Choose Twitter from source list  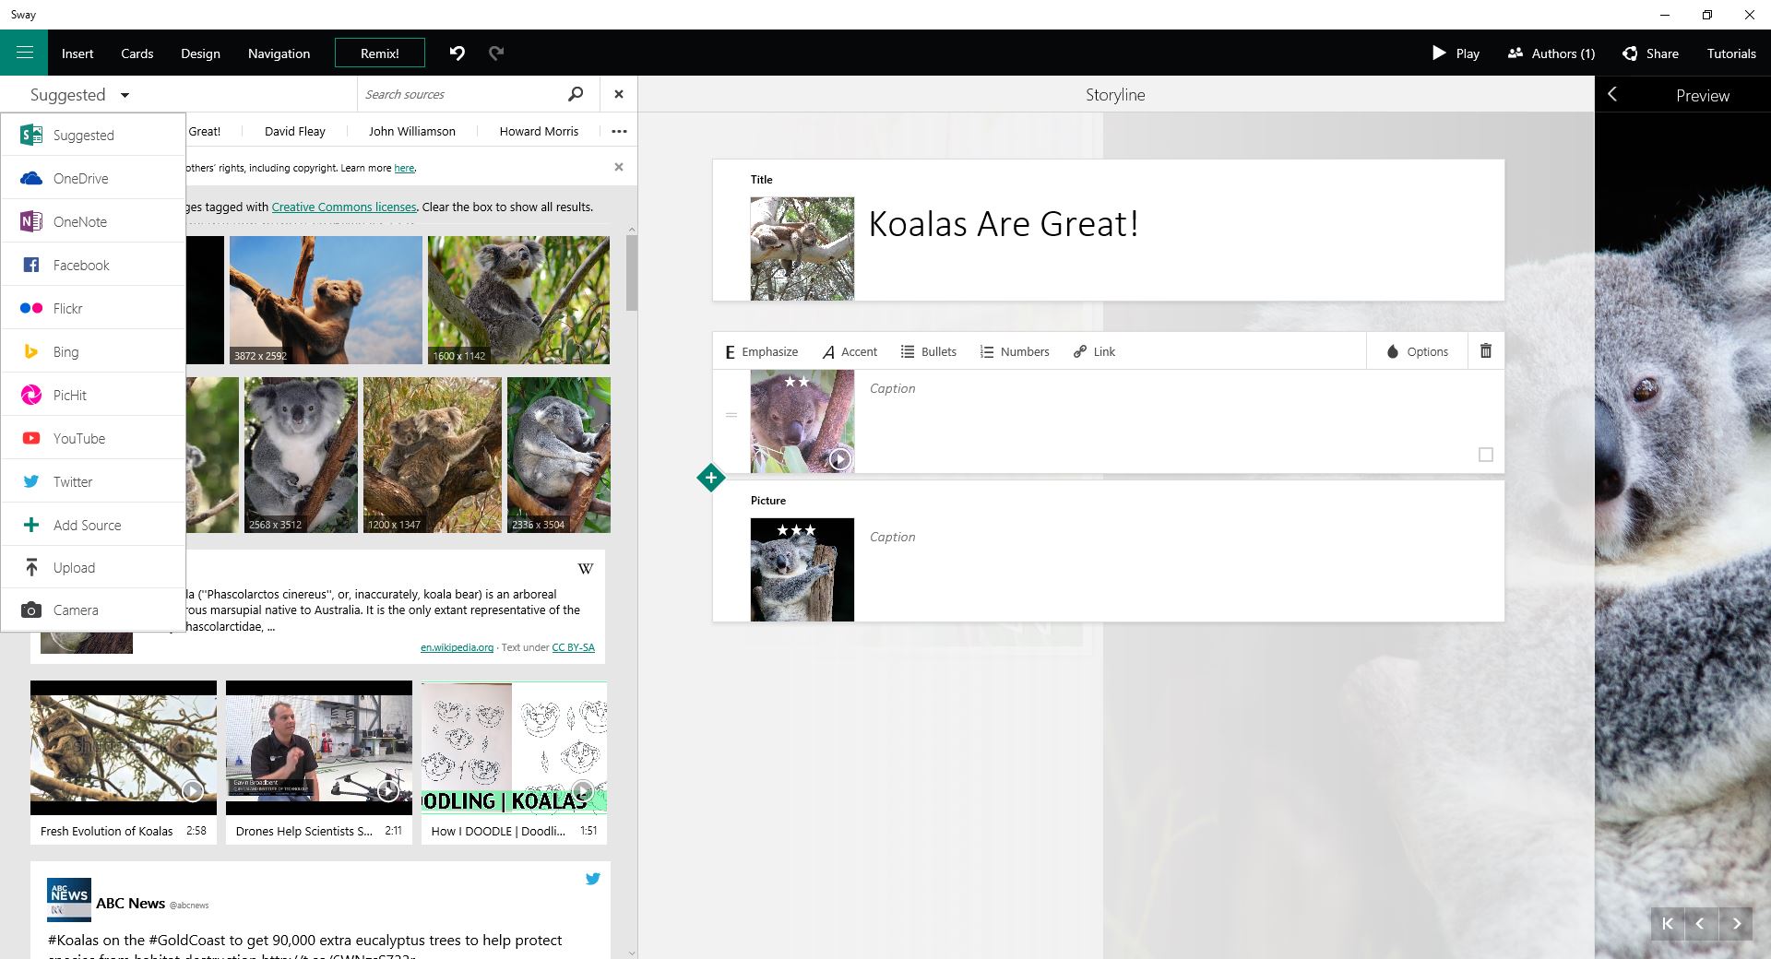click(93, 481)
